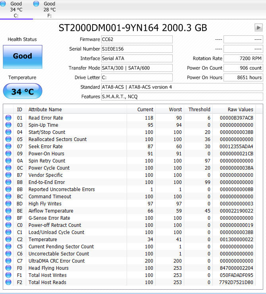Click the status icon for G-Sense Error Rate
The height and width of the screenshot is (294, 266).
(8, 218)
